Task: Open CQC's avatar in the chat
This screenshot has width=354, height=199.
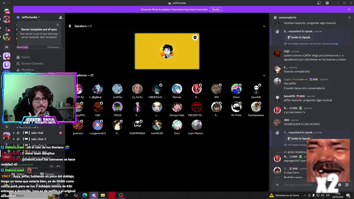Action: pyautogui.click(x=277, y=54)
